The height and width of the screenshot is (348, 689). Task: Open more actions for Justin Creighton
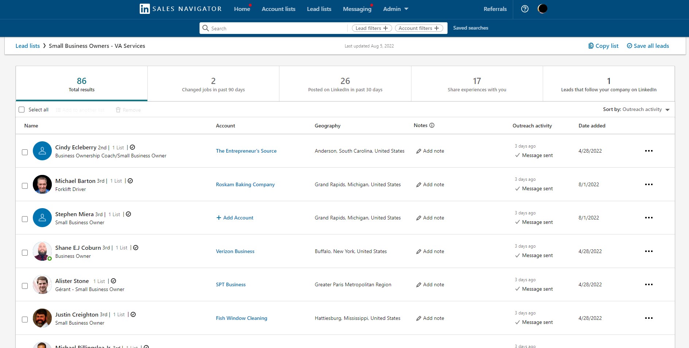pos(649,318)
